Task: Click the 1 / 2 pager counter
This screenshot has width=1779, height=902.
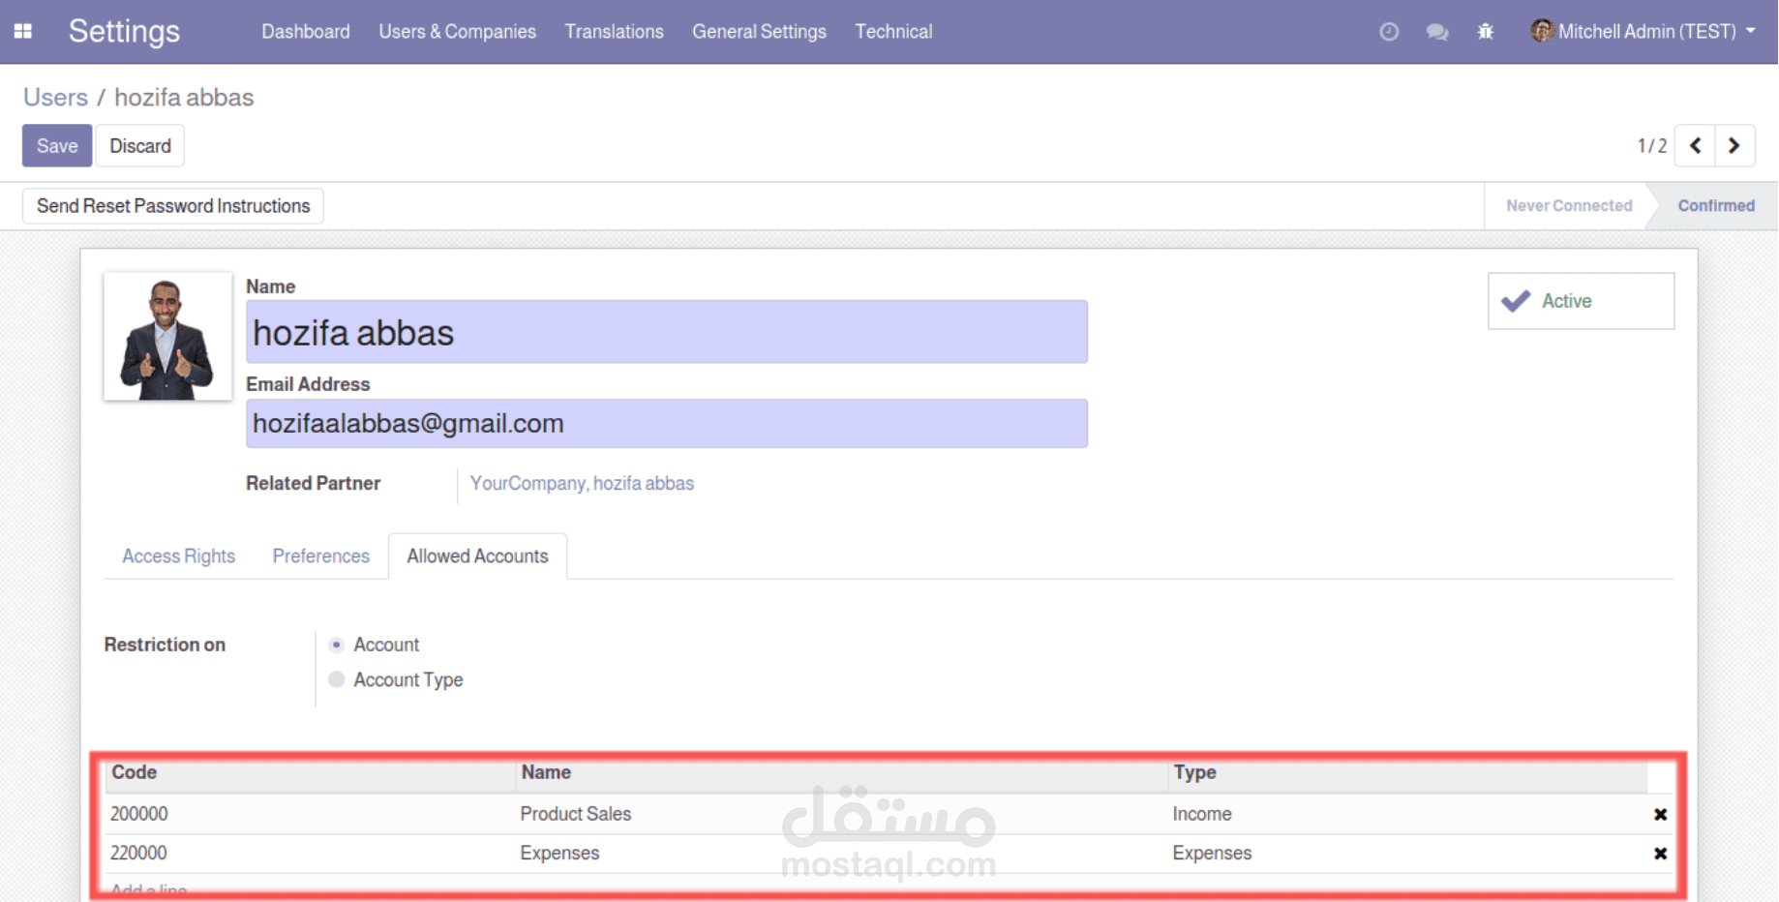Action: click(x=1651, y=146)
